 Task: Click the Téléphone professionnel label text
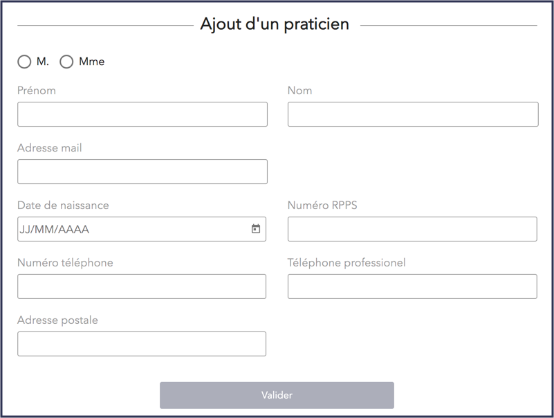347,263
